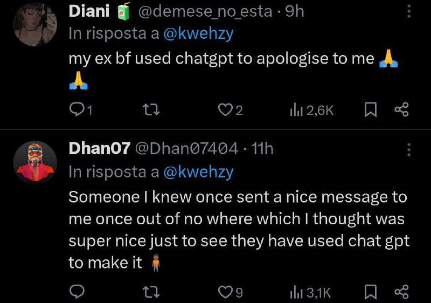View analytics showing 2,6K views

click(312, 111)
